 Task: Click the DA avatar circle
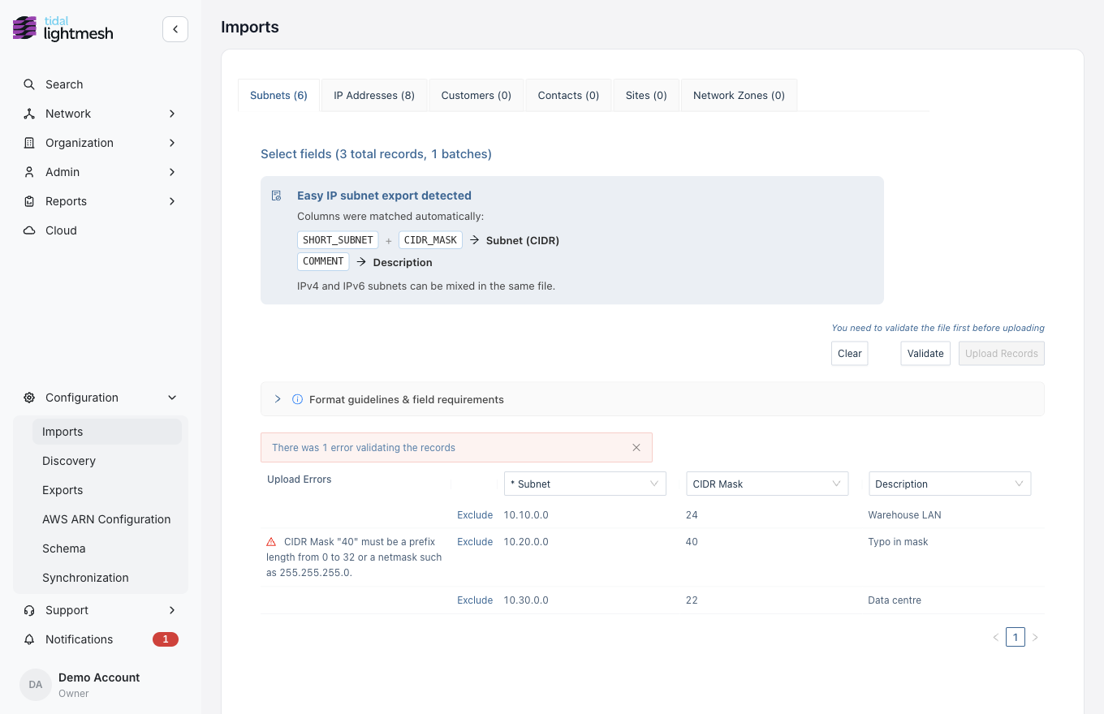pos(36,685)
